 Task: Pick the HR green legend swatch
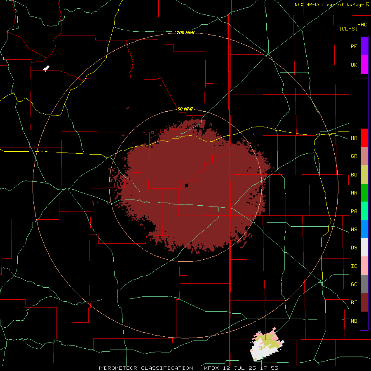pyautogui.click(x=364, y=193)
